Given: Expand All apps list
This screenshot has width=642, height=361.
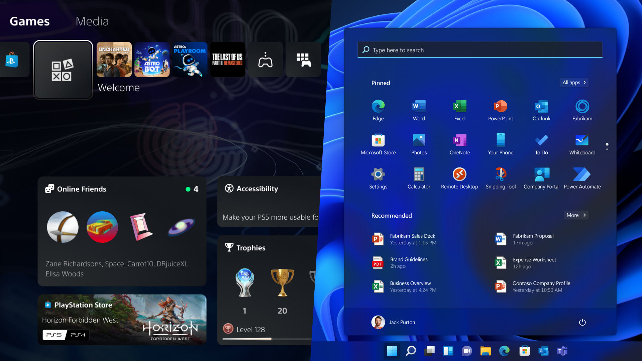Looking at the screenshot, I should click(x=574, y=83).
